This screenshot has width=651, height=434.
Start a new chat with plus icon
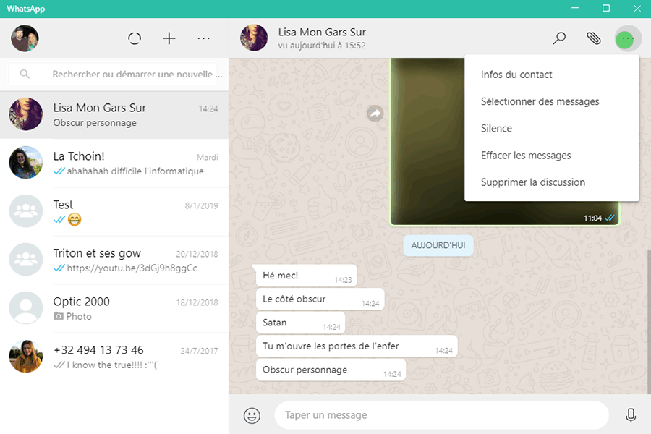pyautogui.click(x=169, y=38)
